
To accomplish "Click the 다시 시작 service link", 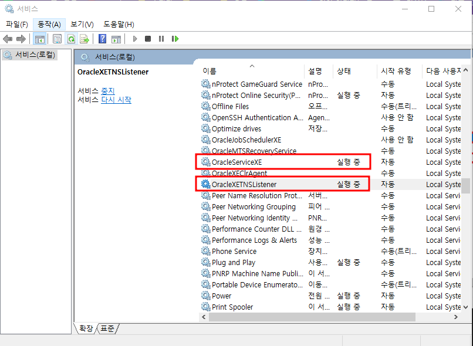I will coord(116,100).
